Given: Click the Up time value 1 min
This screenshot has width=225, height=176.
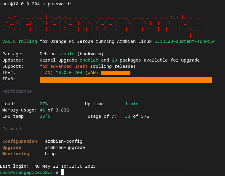Looking at the screenshot, I should 132,104.
